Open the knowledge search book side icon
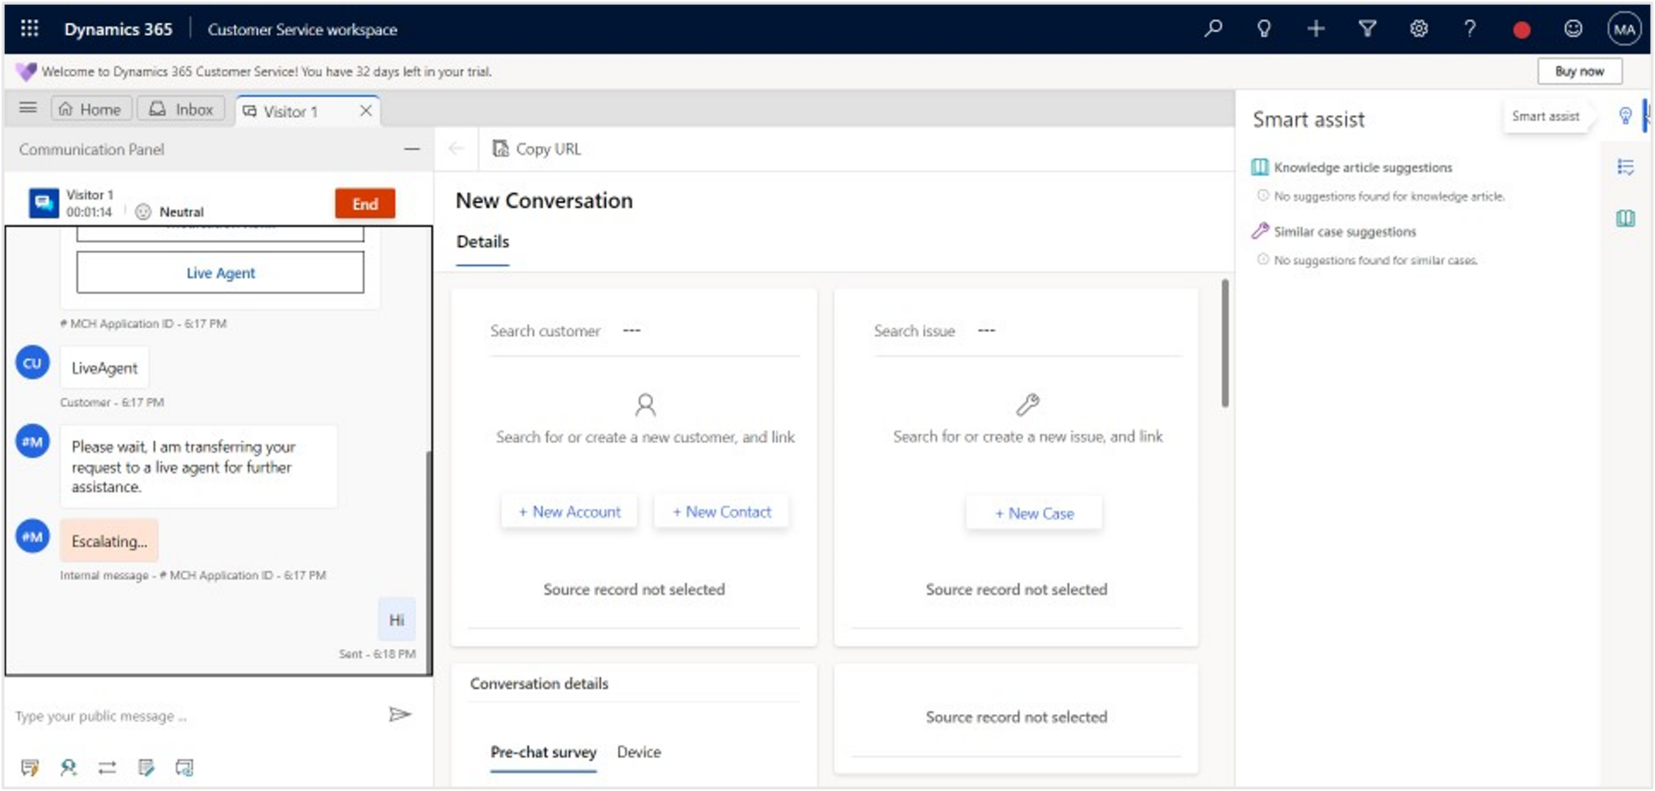This screenshot has height=791, width=1655. point(1625,218)
